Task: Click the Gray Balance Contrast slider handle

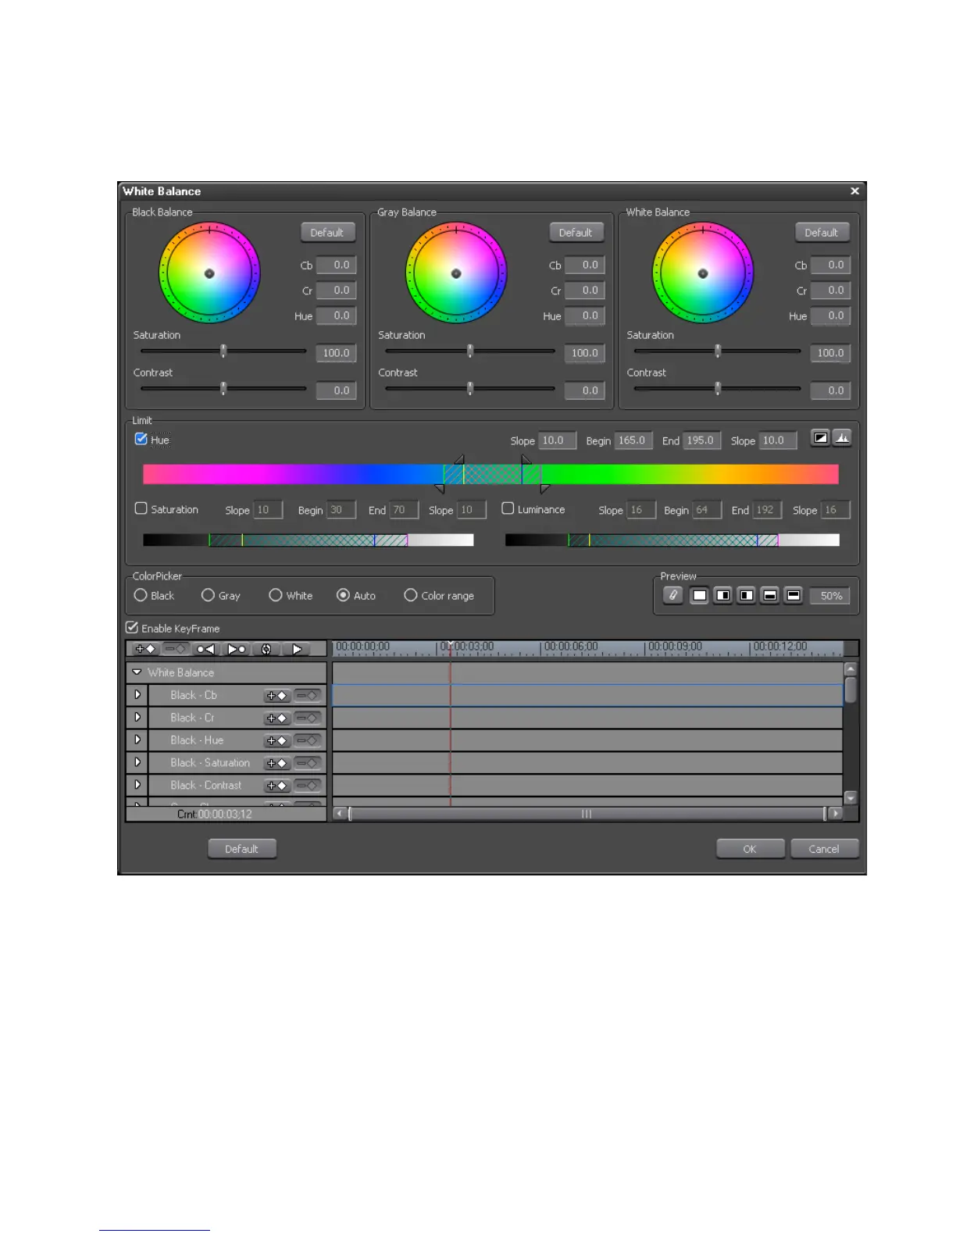Action: (x=470, y=389)
